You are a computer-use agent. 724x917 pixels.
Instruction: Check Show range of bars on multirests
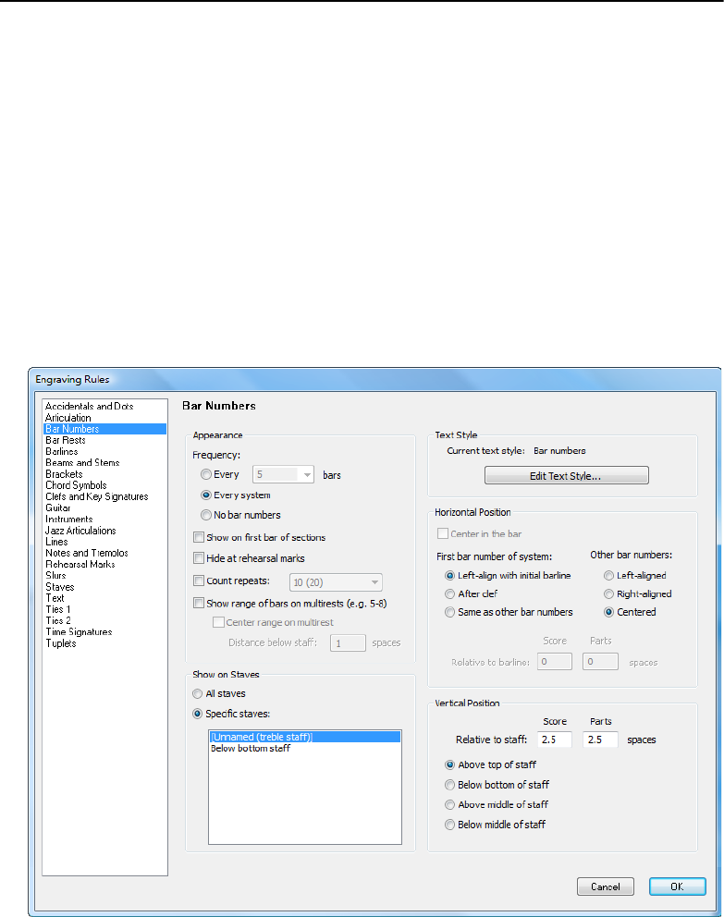[x=199, y=603]
